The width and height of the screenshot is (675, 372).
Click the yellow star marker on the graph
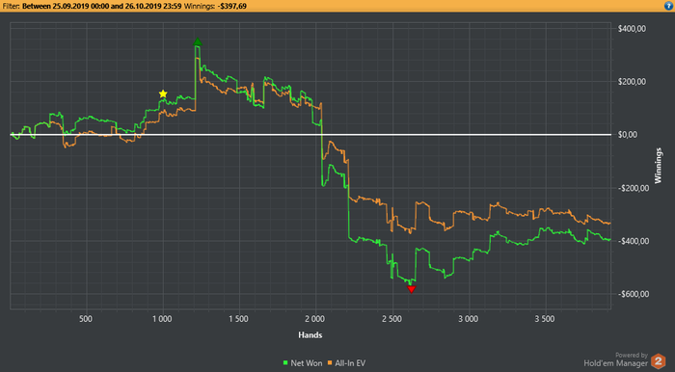coord(163,93)
